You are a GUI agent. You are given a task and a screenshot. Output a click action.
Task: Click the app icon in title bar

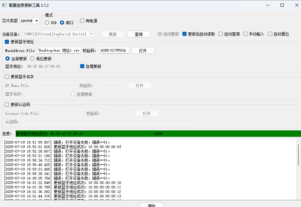pyautogui.click(x=4, y=5)
